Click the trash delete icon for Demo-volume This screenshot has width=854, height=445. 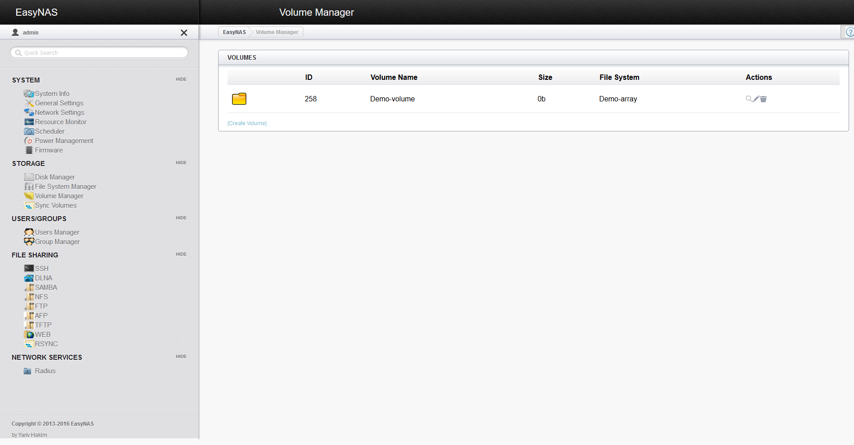pos(763,99)
